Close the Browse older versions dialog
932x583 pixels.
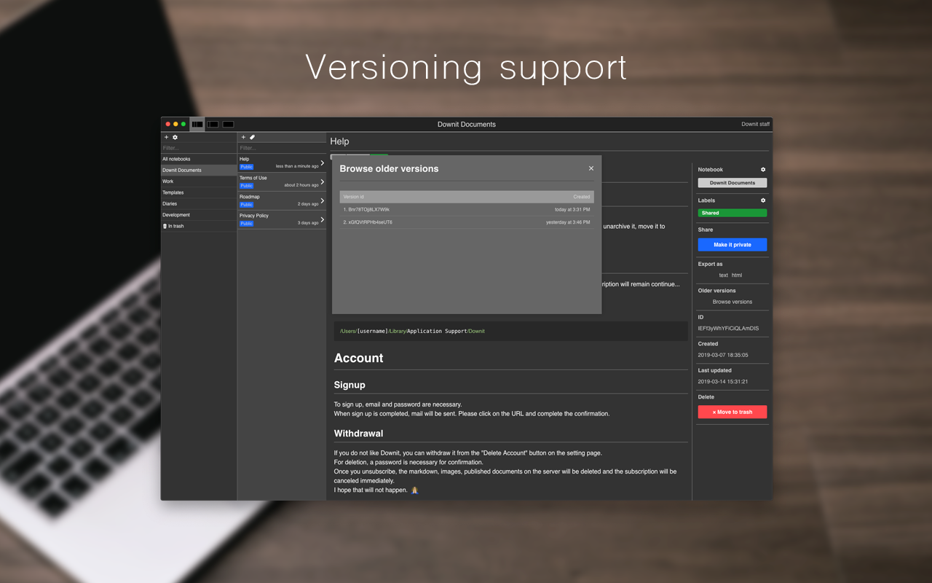(x=591, y=168)
